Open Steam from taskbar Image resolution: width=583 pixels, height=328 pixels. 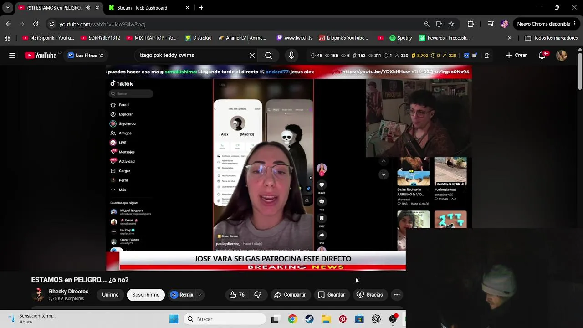309,319
